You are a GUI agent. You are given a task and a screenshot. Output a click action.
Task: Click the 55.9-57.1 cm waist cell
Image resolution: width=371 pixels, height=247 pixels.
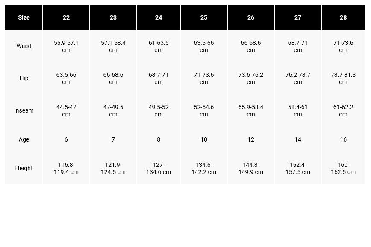[66, 46]
